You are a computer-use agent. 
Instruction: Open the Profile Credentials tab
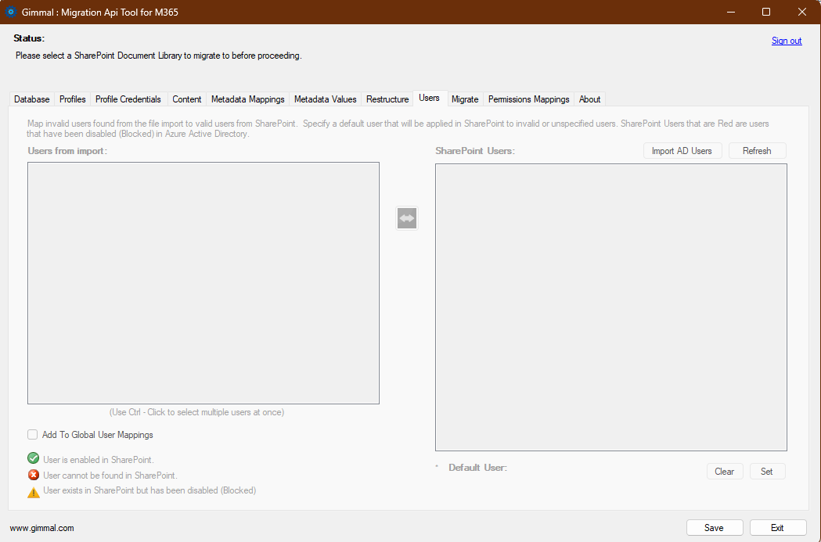(128, 99)
